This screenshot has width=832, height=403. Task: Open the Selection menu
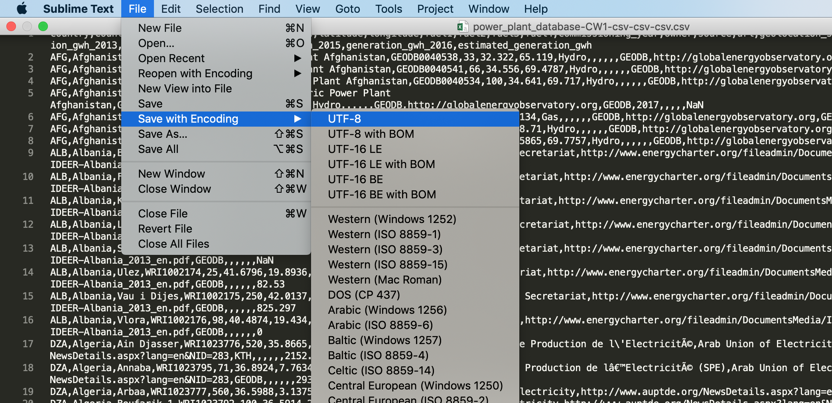[x=219, y=9]
